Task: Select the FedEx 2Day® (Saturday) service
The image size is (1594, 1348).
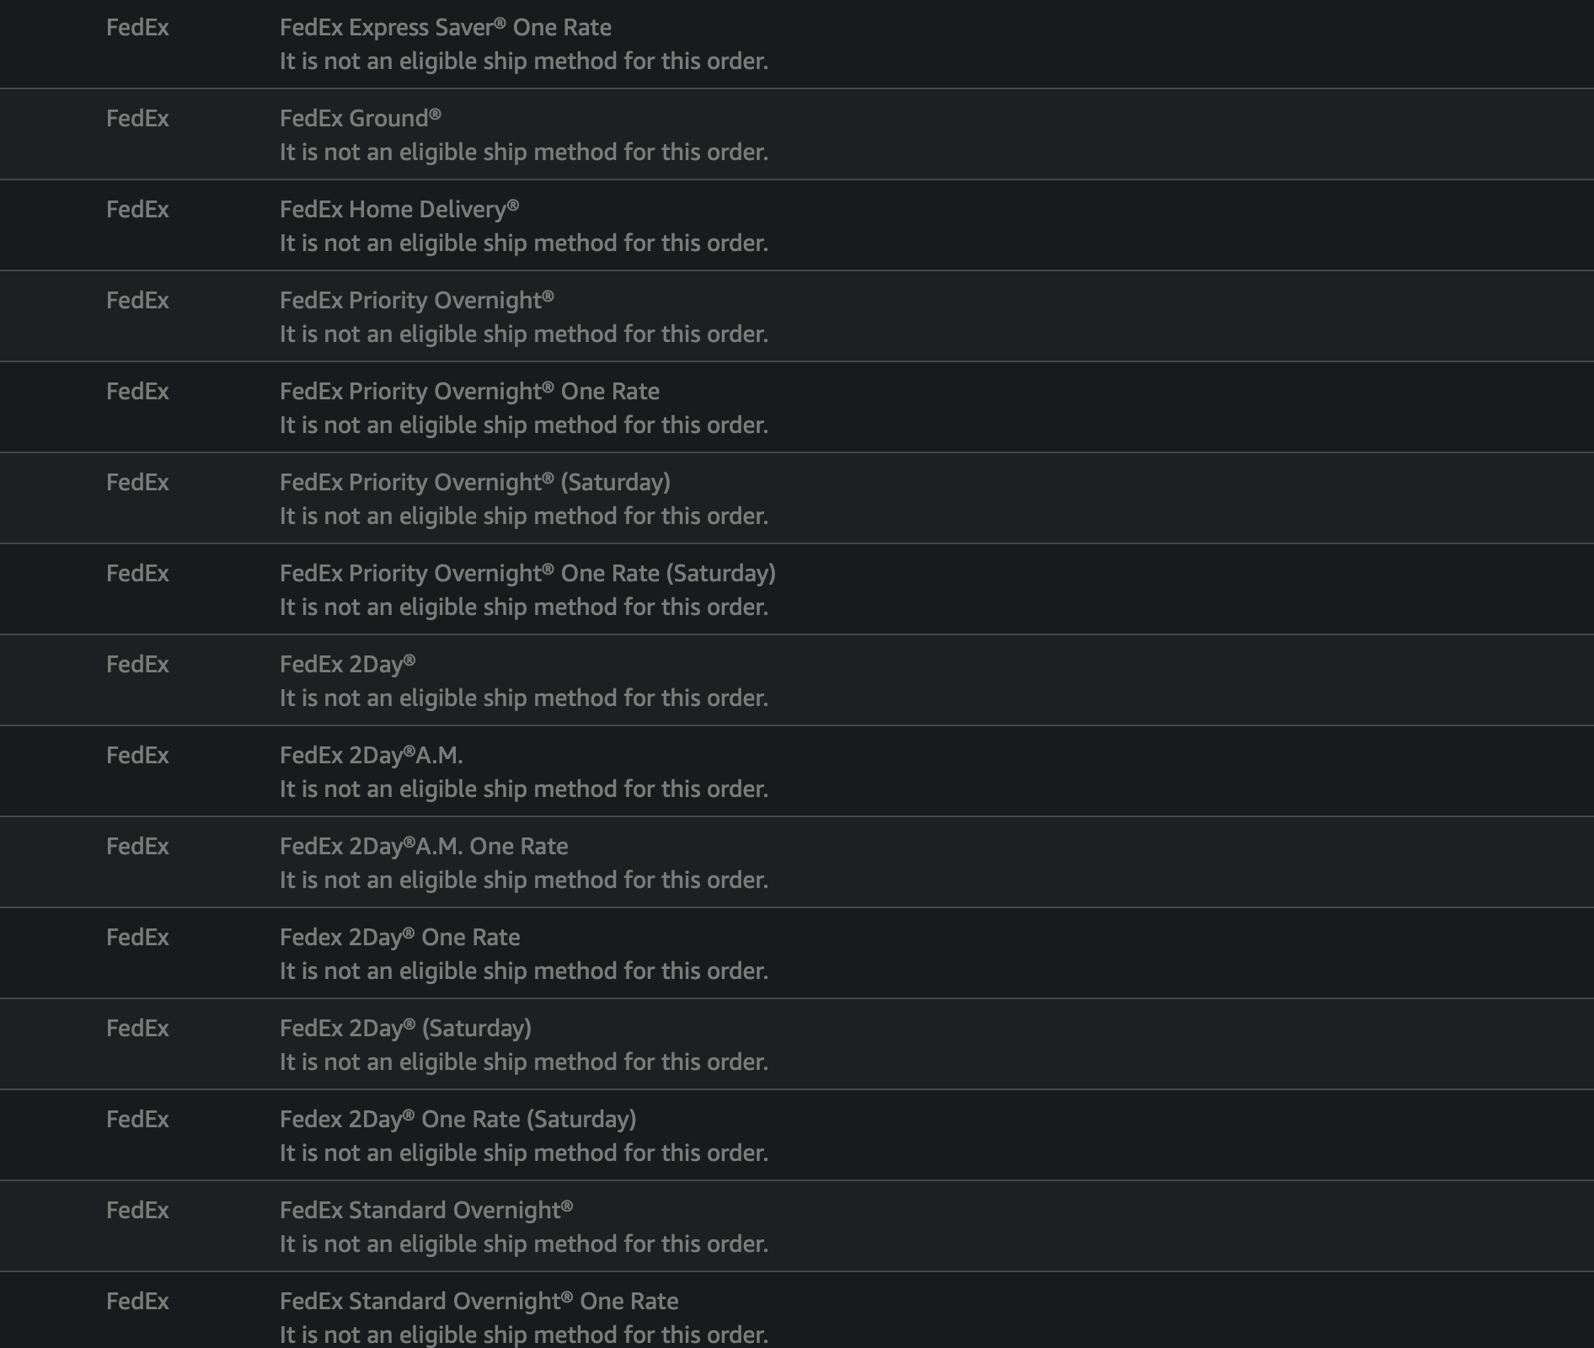Action: [x=405, y=1028]
